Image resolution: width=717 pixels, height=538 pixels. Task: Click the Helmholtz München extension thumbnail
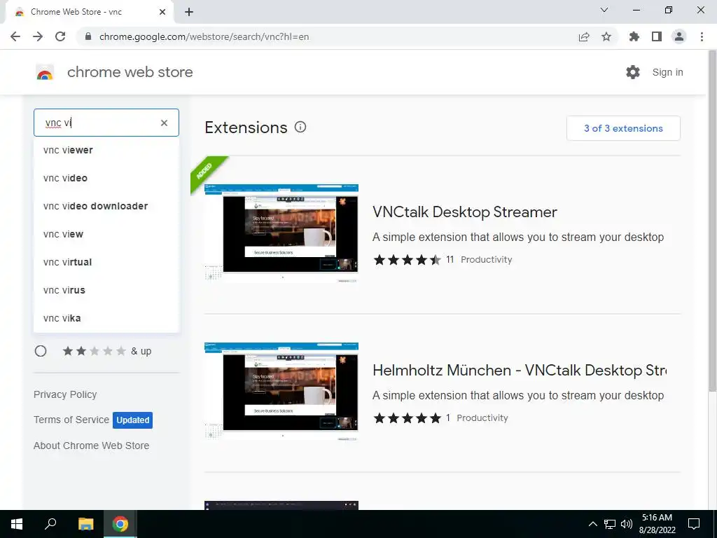click(x=281, y=392)
